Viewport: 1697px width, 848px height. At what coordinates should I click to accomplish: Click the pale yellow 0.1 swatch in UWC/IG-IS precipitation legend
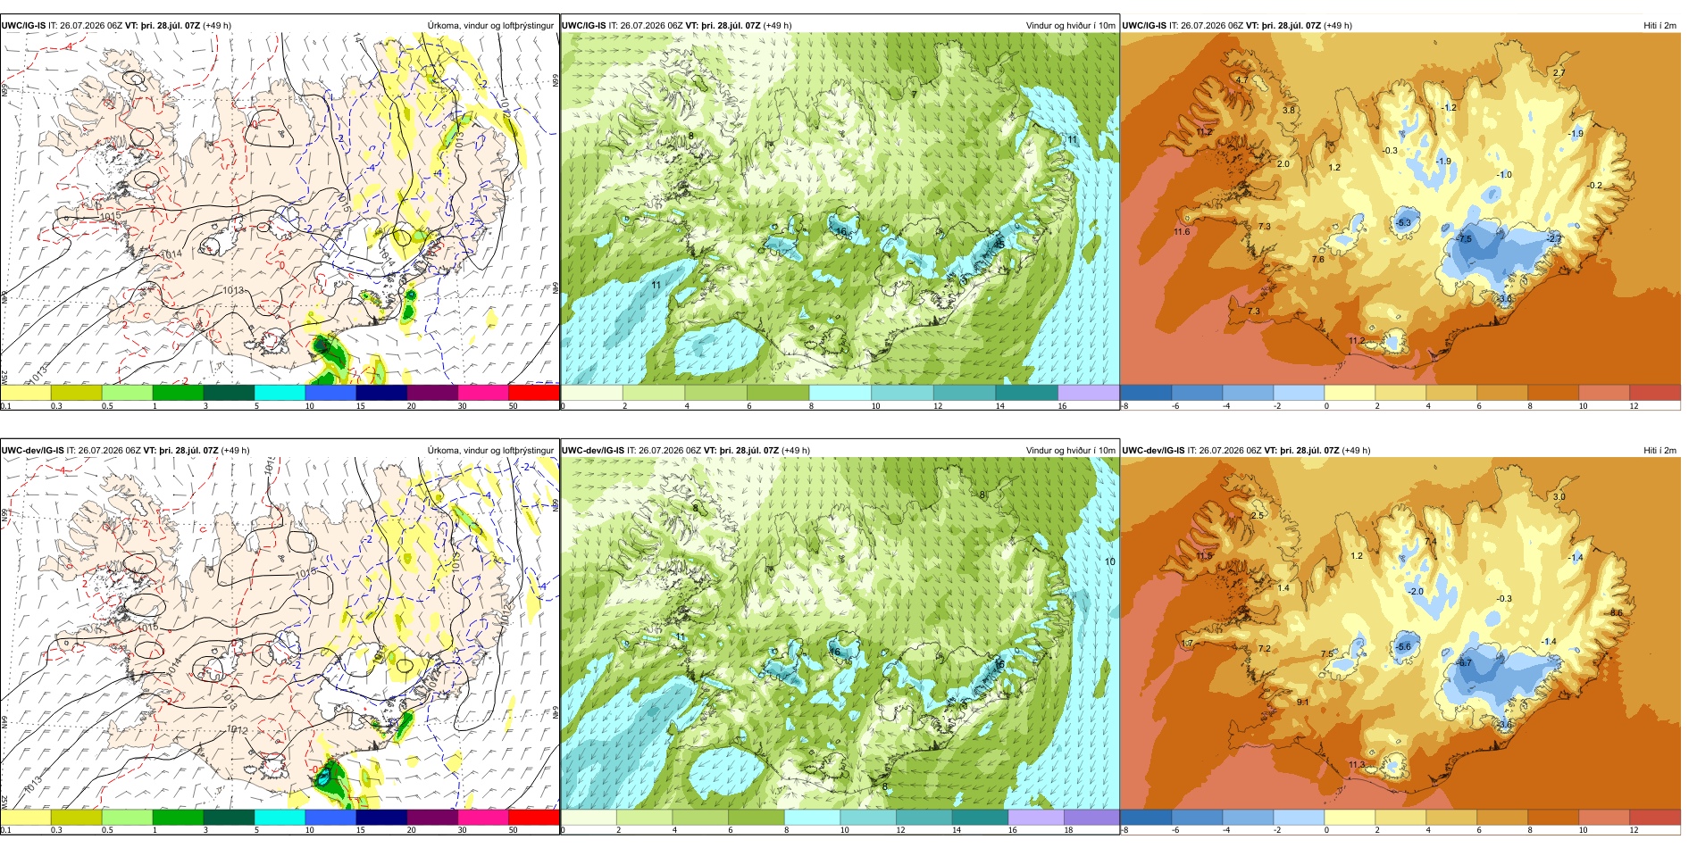(x=26, y=392)
